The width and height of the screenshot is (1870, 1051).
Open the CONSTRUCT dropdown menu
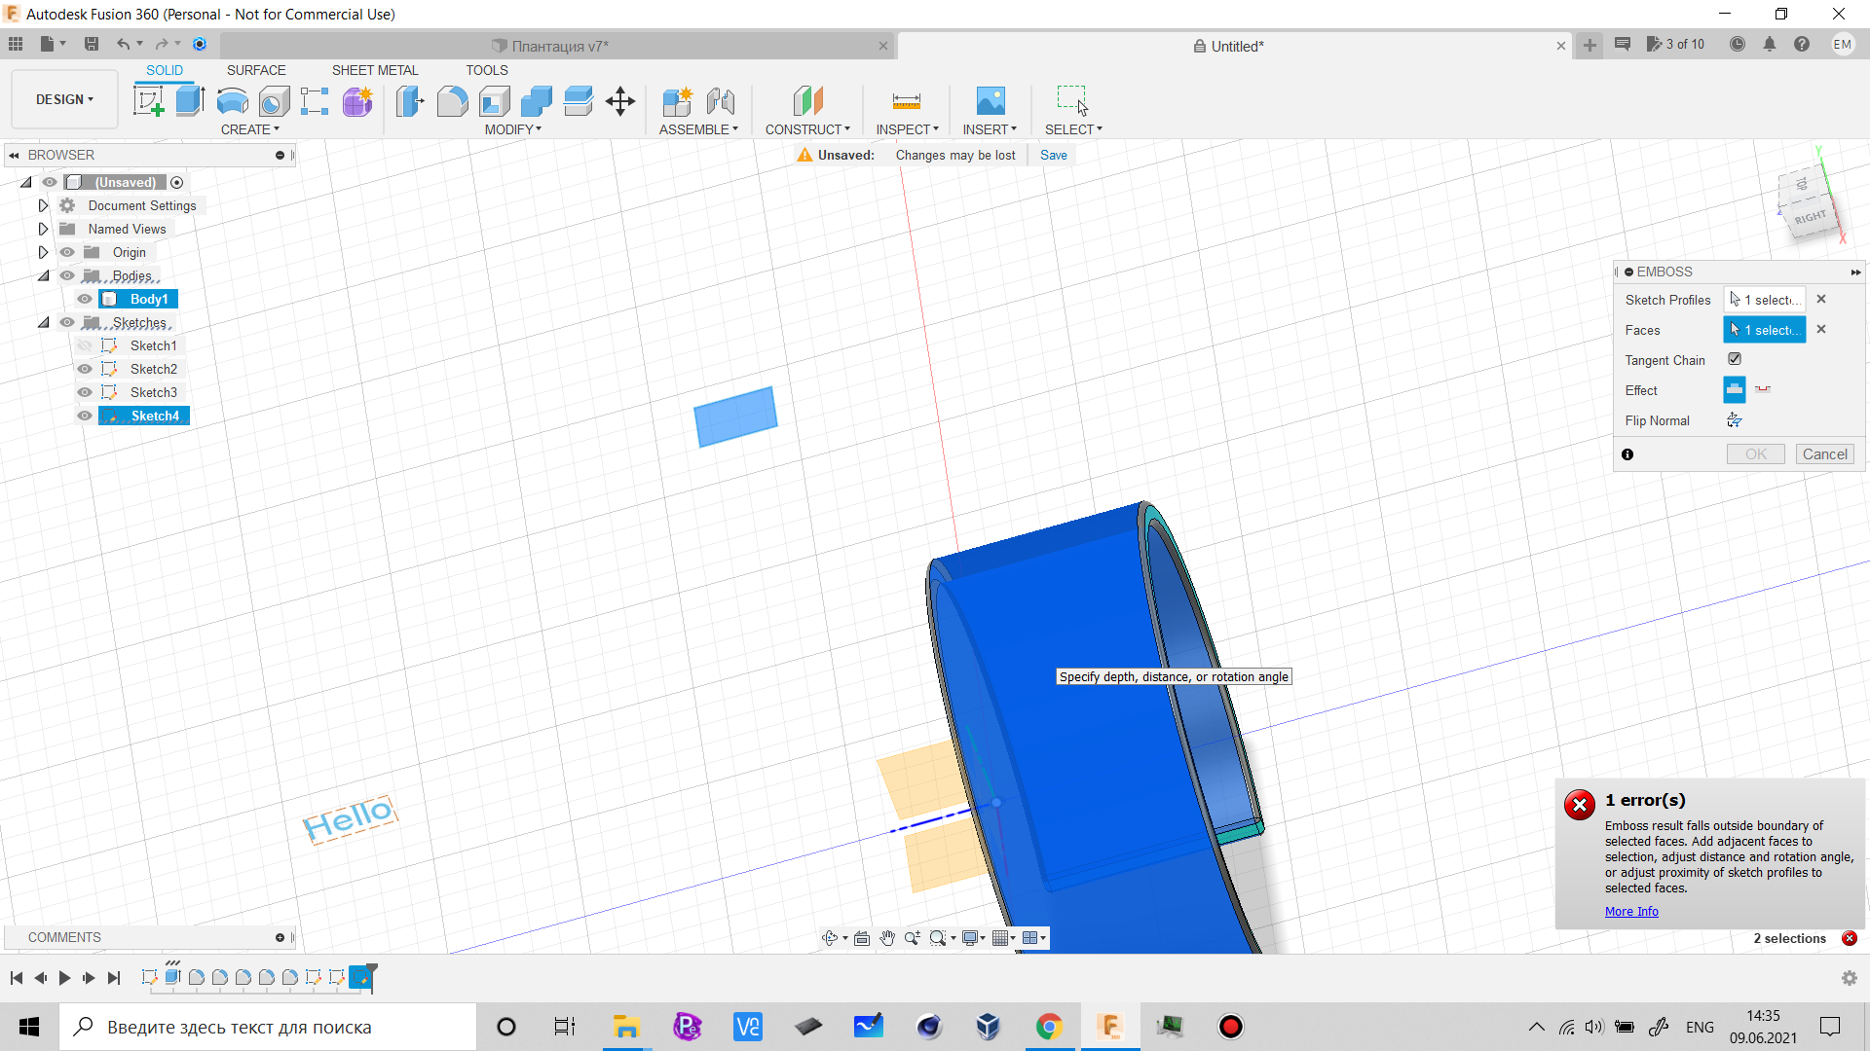[x=807, y=129]
